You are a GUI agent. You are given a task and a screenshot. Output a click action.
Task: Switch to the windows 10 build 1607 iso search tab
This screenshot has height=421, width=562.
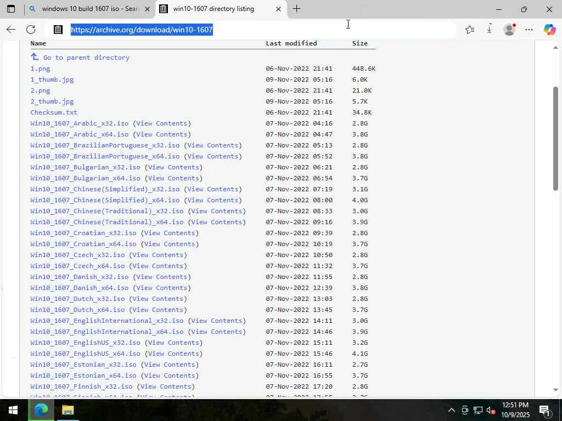pyautogui.click(x=89, y=9)
